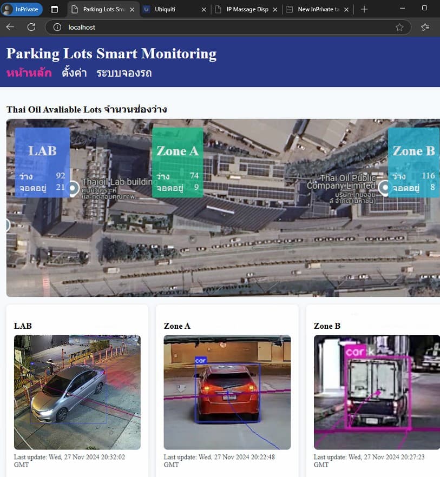Click the Zone B heading above camera feed
Image resolution: width=440 pixels, height=477 pixels.
tap(327, 326)
